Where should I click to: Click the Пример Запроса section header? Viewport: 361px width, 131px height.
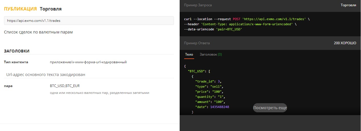(198, 5)
